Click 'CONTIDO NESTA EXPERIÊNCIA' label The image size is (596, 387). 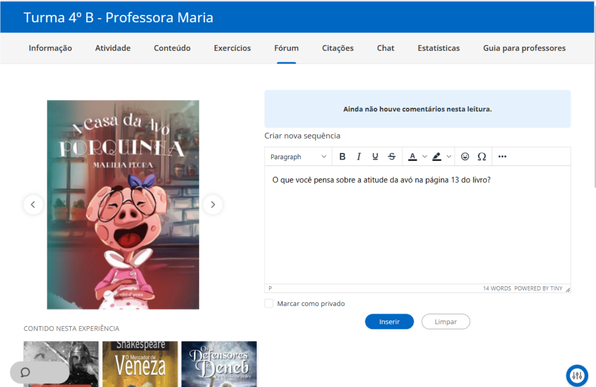[x=72, y=329]
